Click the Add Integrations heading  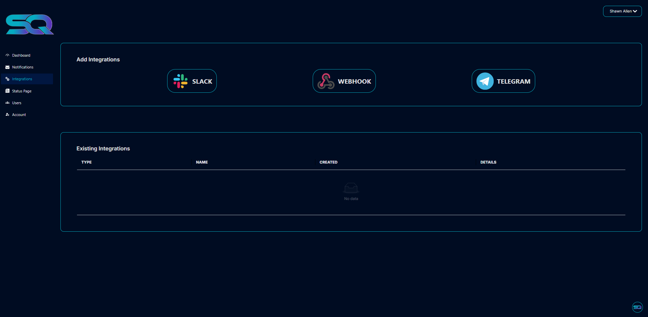point(98,59)
